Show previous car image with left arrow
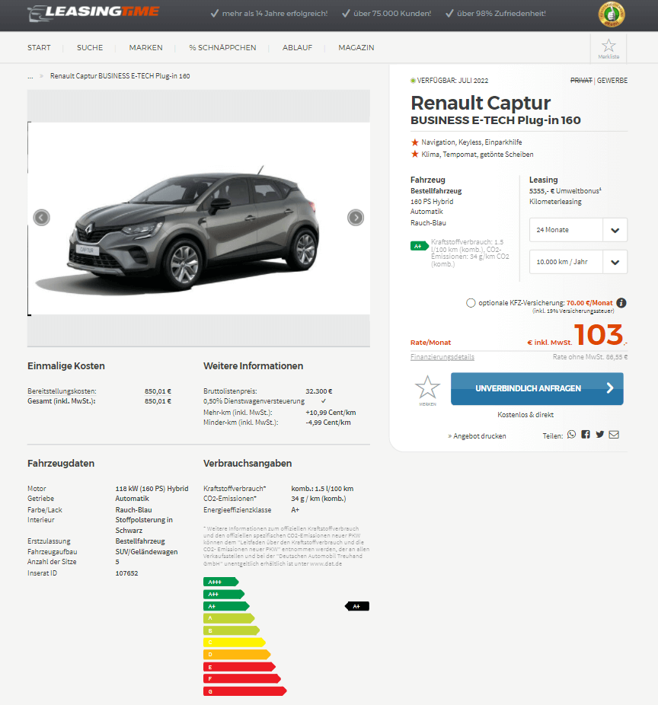Viewport: 658px width, 705px height. tap(41, 218)
